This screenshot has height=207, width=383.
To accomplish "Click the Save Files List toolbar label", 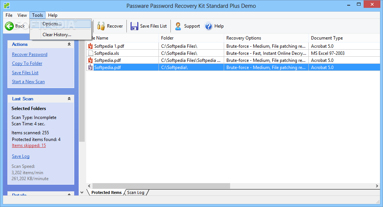I will click(153, 26).
